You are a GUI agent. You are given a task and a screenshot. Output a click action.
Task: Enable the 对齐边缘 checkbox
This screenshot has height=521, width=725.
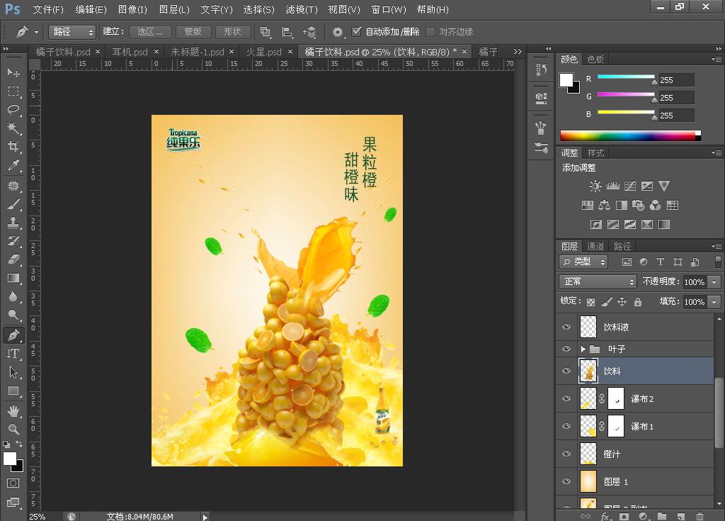tap(430, 32)
